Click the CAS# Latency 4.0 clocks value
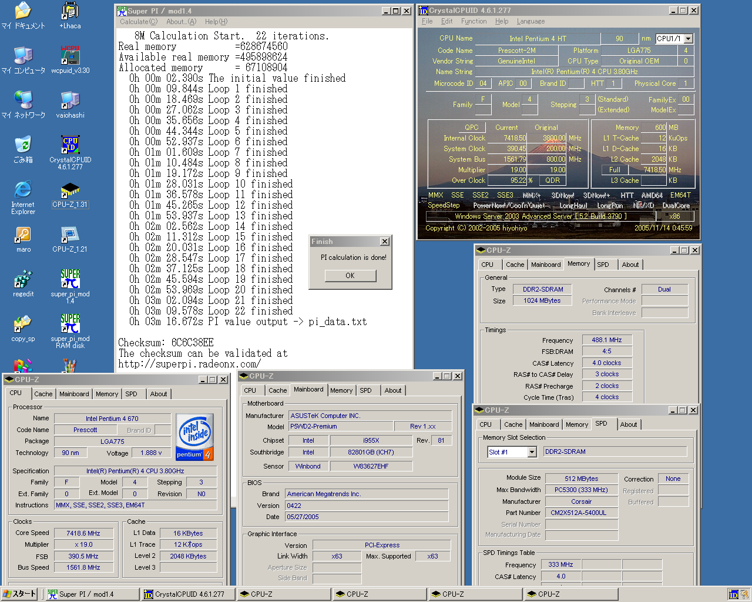 click(607, 363)
